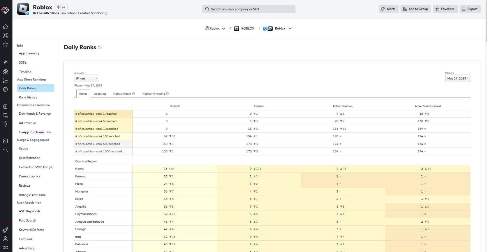
Task: Expand the Roblox app breadcrumb chevron
Action: 290,28
